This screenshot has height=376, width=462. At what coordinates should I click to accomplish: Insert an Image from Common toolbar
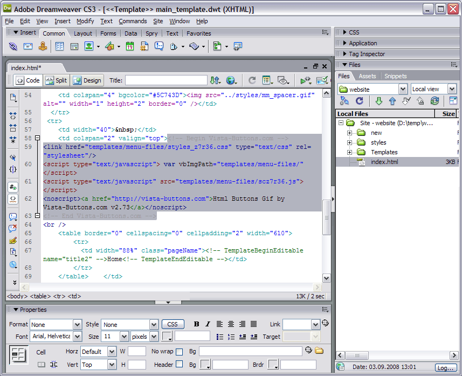(89, 46)
